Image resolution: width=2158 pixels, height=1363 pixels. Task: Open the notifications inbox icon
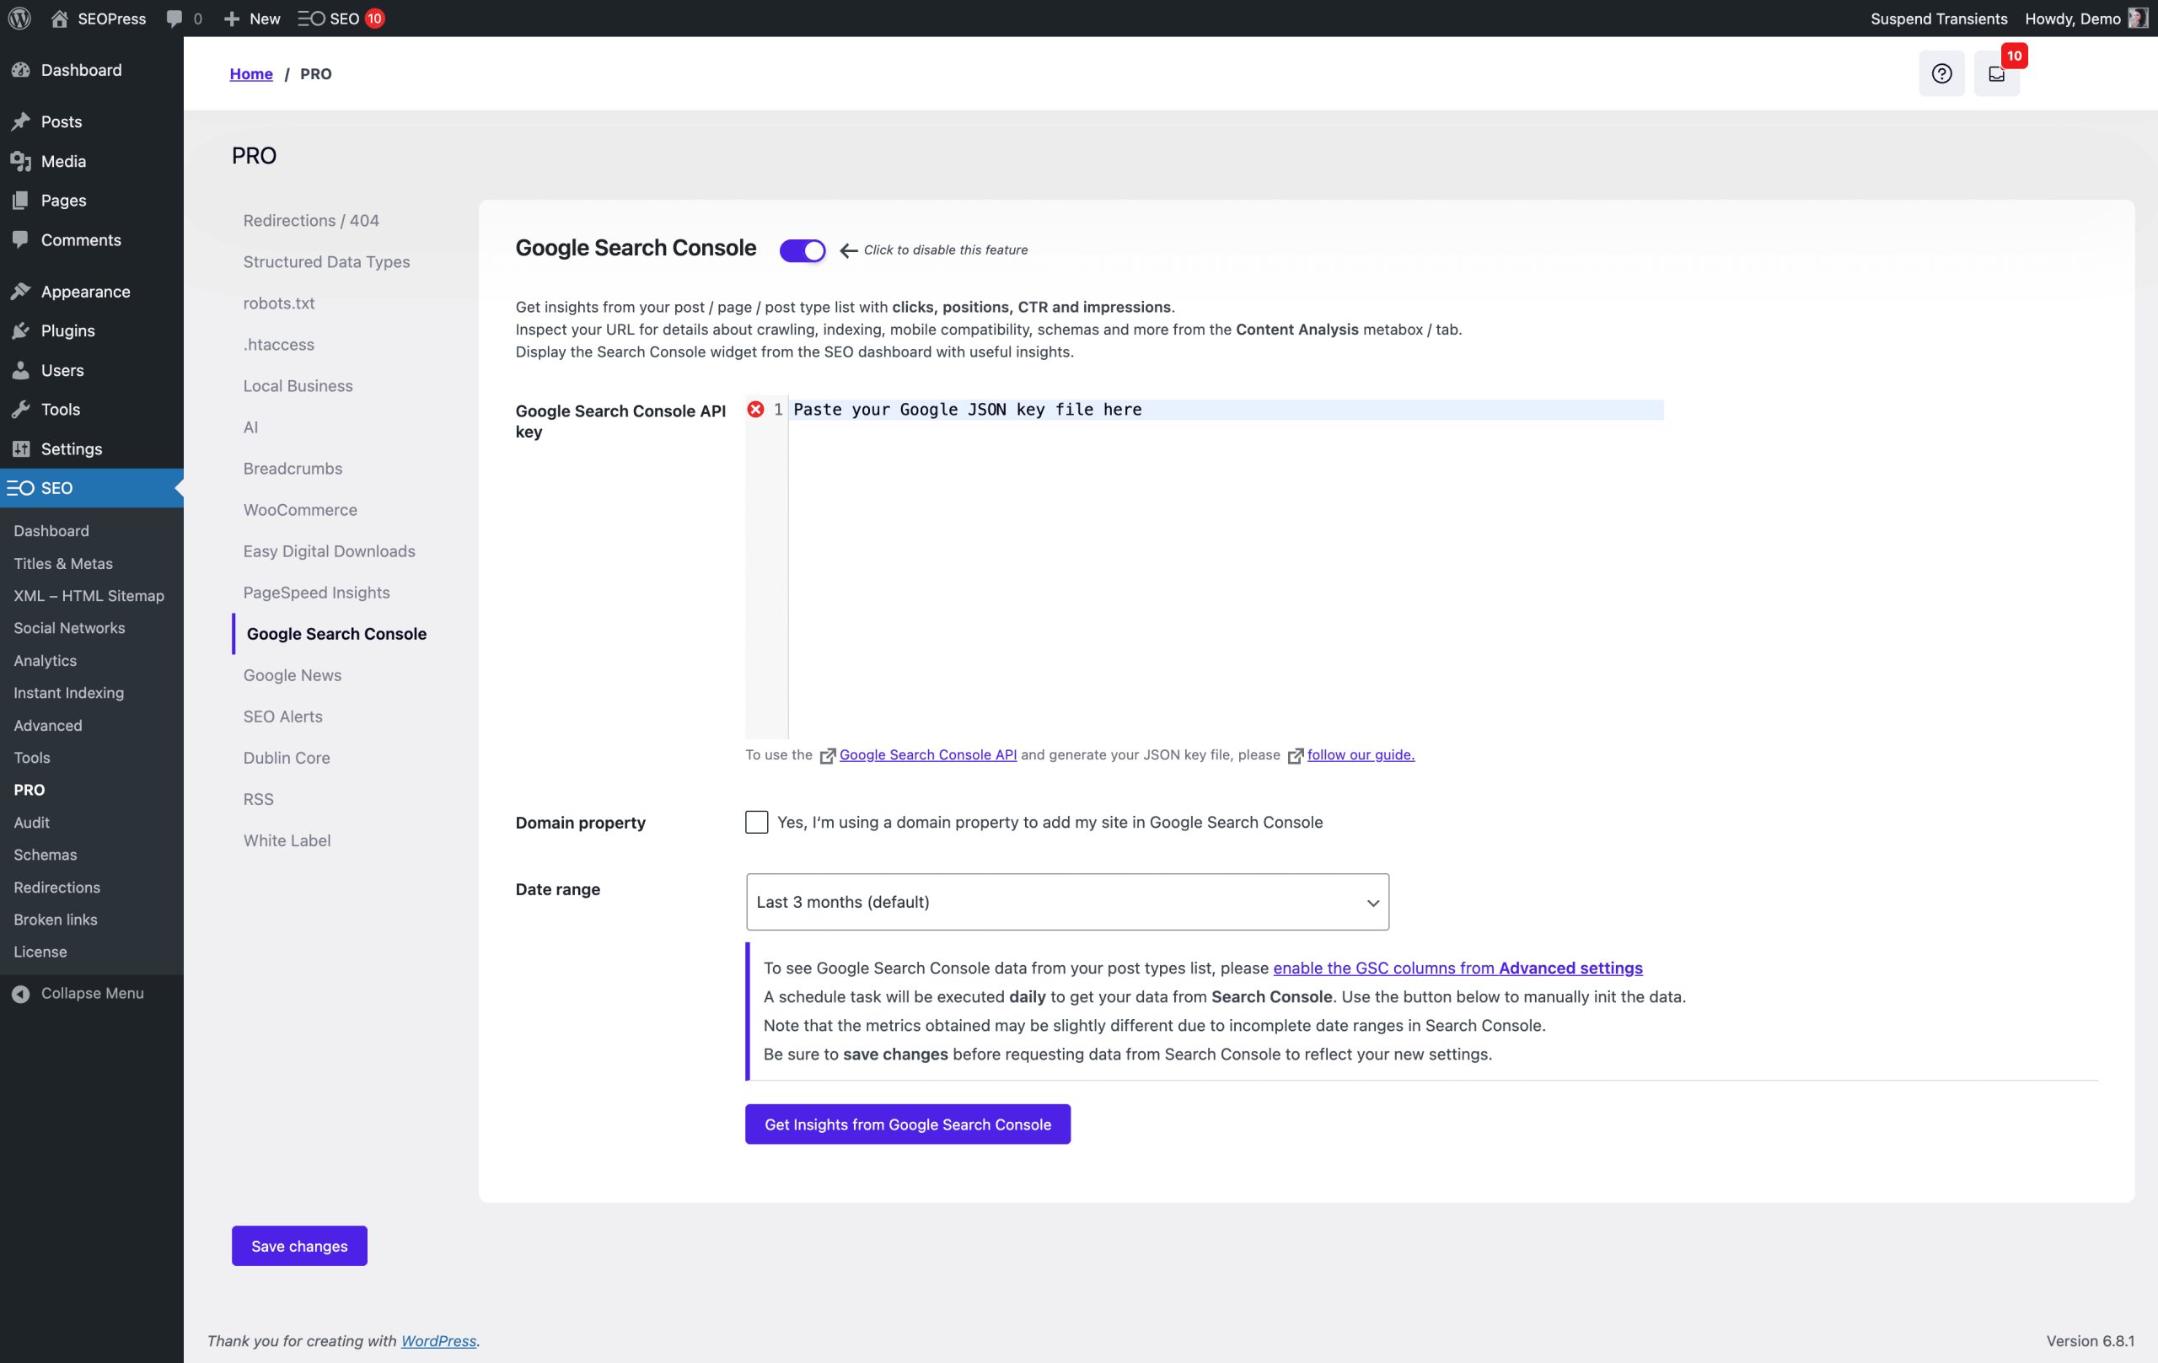click(x=1996, y=73)
